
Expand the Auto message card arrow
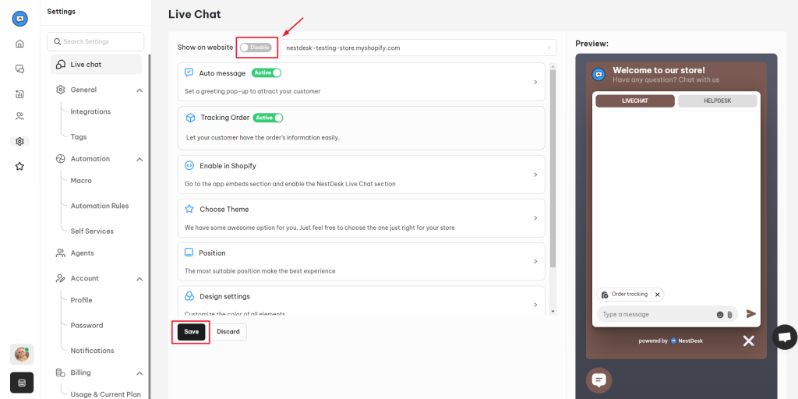tap(535, 82)
